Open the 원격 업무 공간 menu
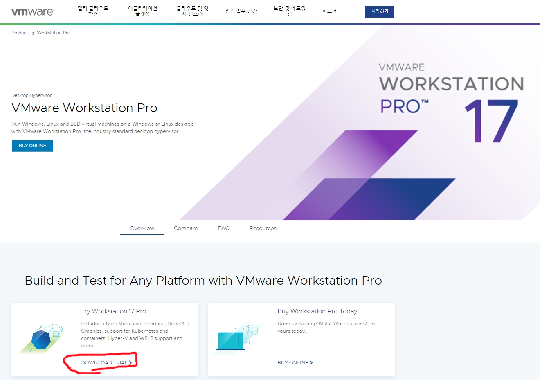540x380 pixels. pyautogui.click(x=241, y=11)
